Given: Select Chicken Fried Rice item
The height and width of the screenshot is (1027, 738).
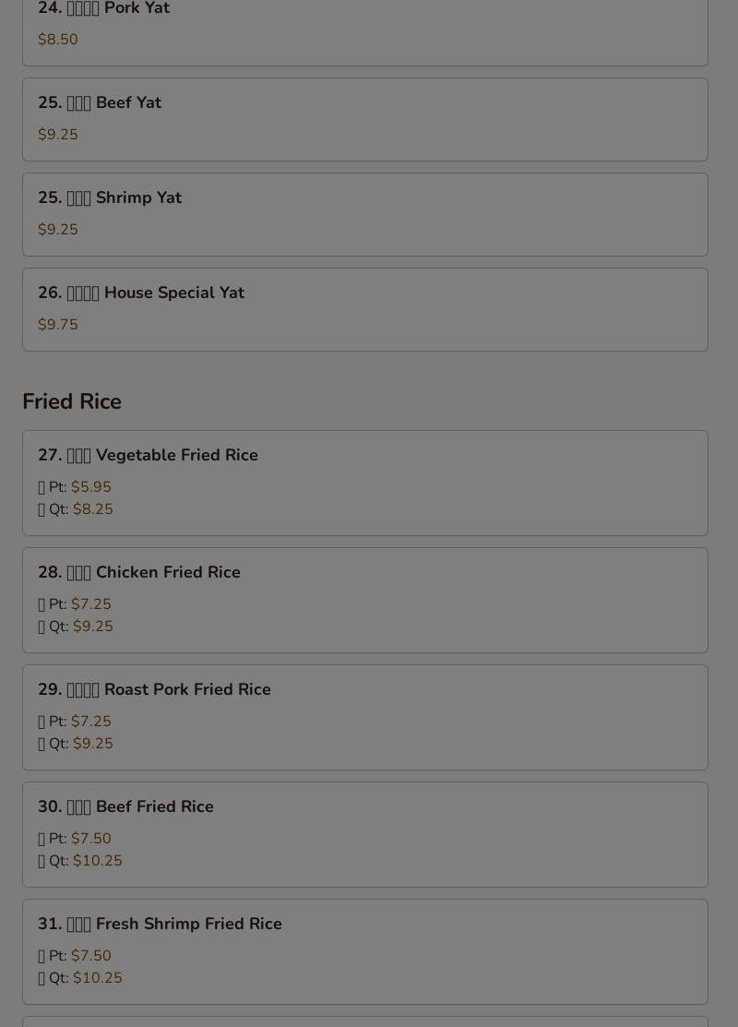Looking at the screenshot, I should [x=364, y=600].
